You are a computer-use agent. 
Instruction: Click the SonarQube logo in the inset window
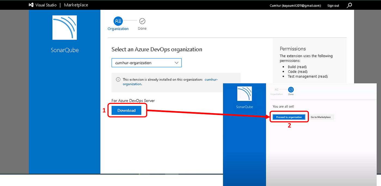pos(244,94)
